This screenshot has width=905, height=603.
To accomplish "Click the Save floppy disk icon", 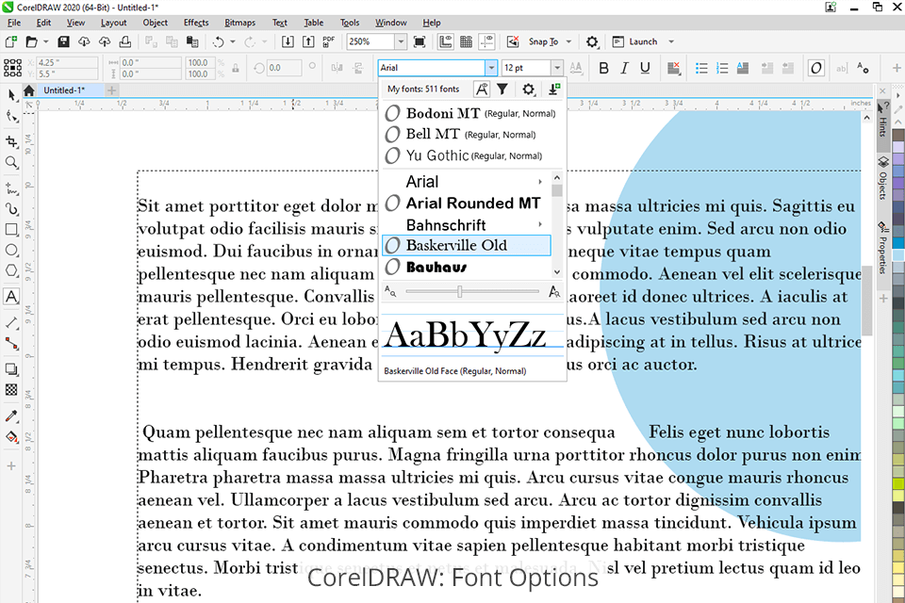I will click(63, 41).
